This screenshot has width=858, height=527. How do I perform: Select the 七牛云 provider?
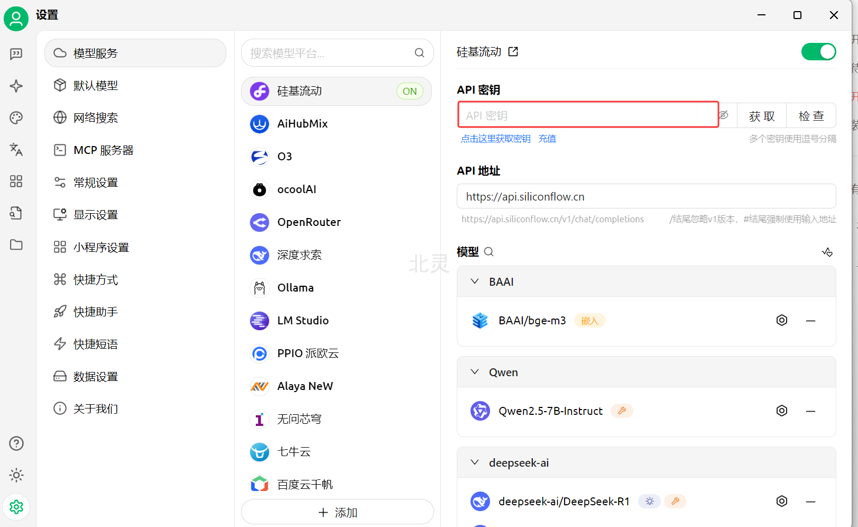[337, 452]
